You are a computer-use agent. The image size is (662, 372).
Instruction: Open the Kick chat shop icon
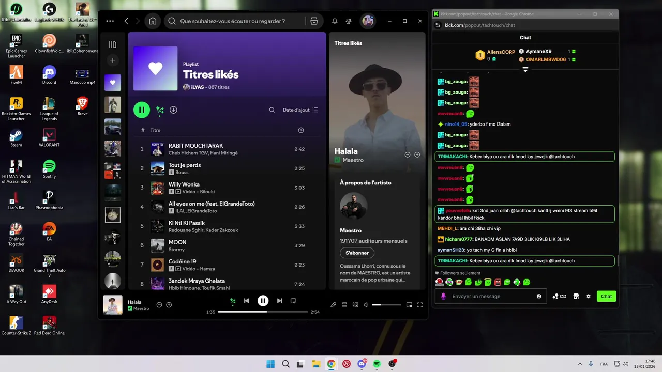576,296
